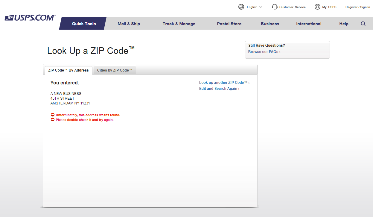Click 'Still Have Questions?' heading
Viewport: 373px width, 217px height.
(x=267, y=45)
